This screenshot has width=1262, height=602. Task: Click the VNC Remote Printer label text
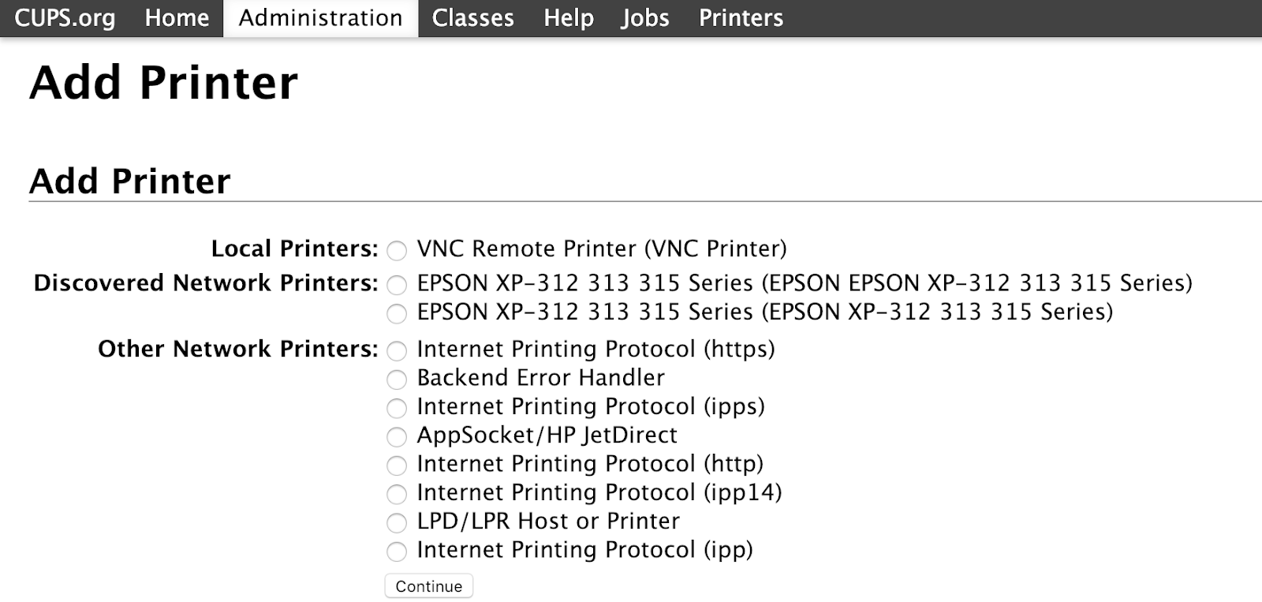tap(601, 249)
